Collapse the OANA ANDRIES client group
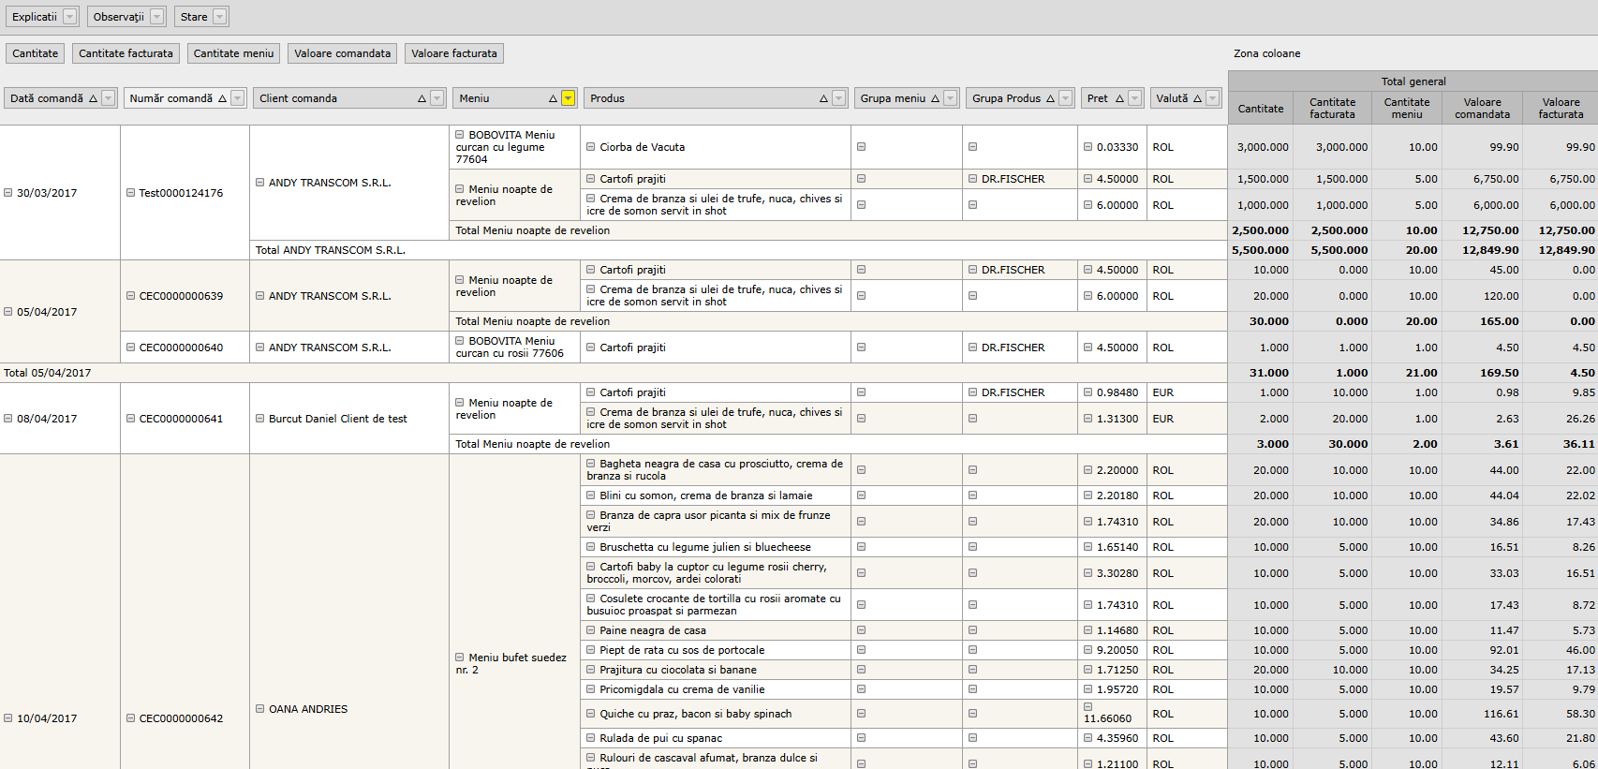 click(x=260, y=709)
